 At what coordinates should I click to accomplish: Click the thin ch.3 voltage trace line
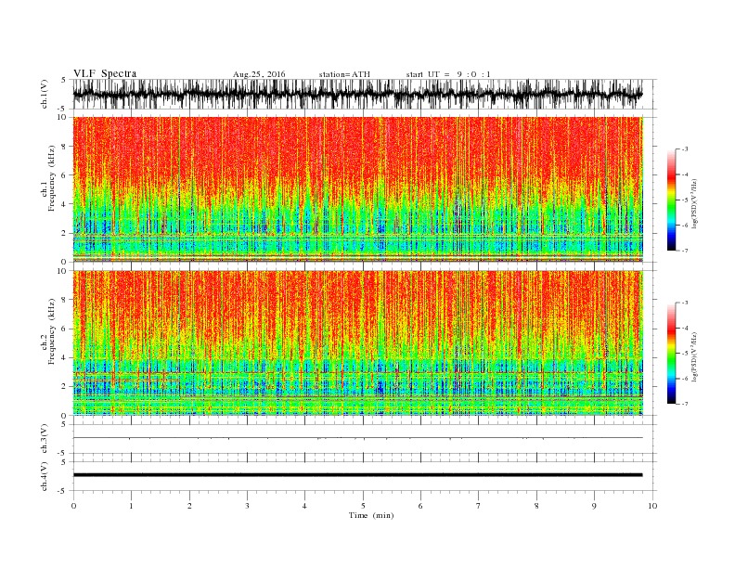click(x=357, y=438)
